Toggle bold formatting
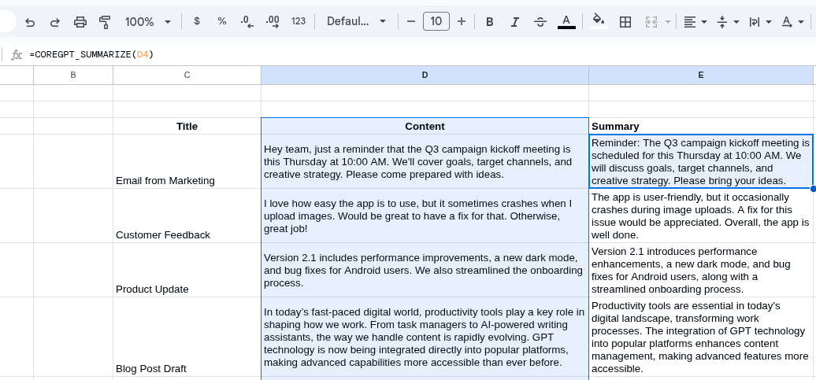Image resolution: width=816 pixels, height=380 pixels. click(x=489, y=22)
